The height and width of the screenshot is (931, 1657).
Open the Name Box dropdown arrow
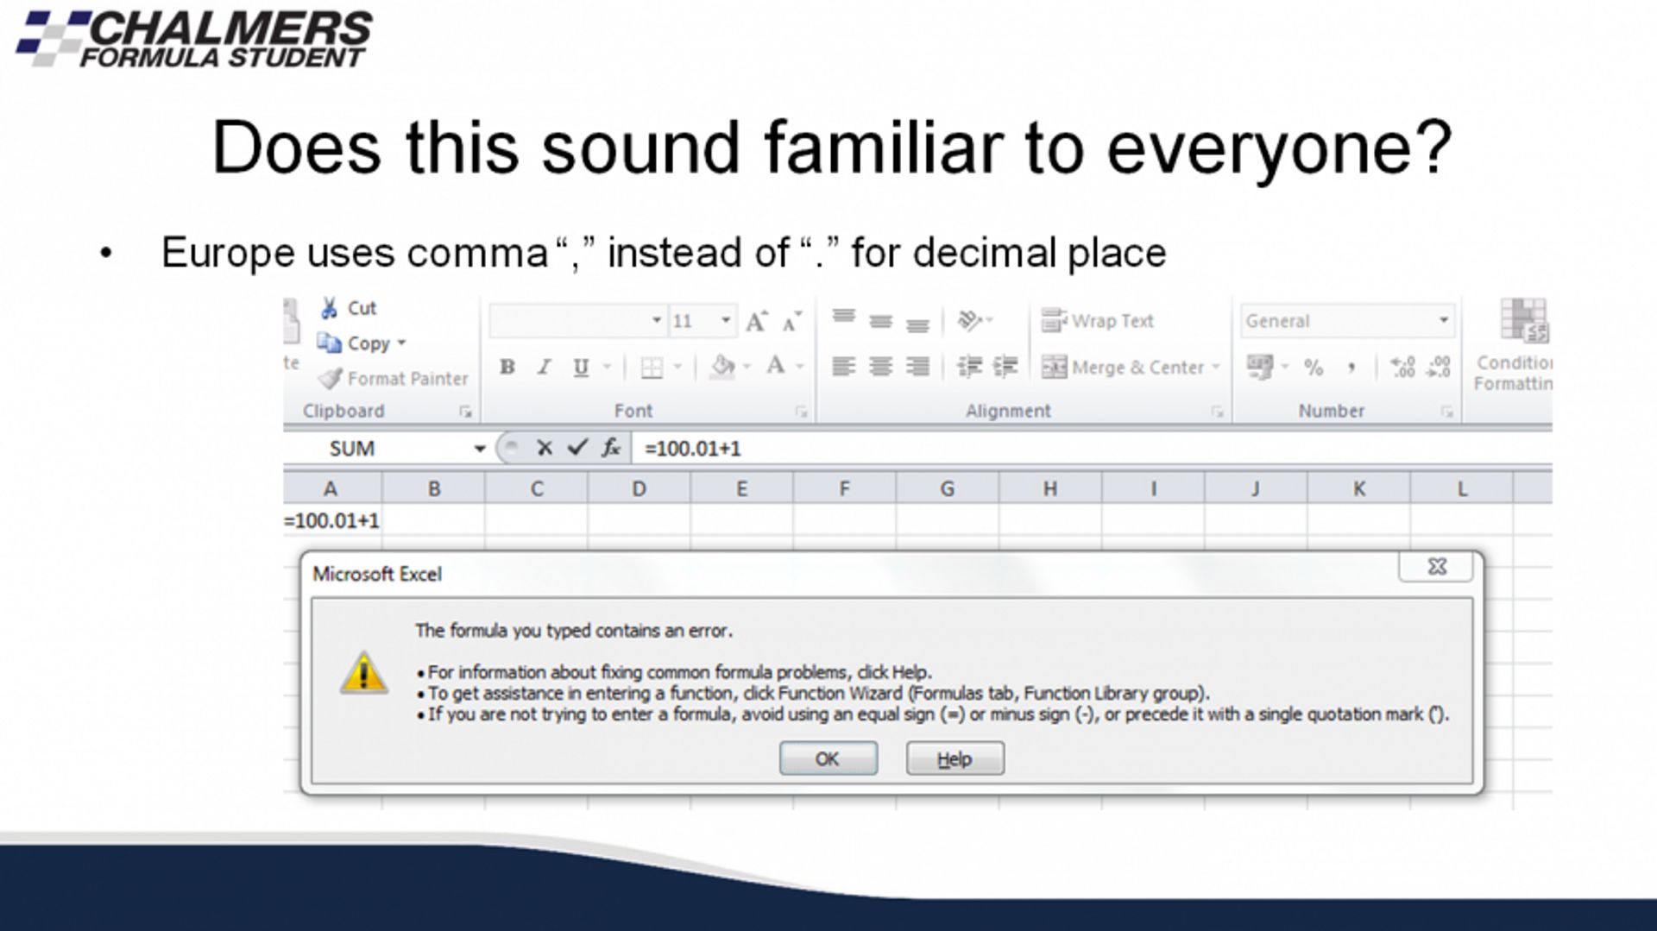pyautogui.click(x=480, y=449)
